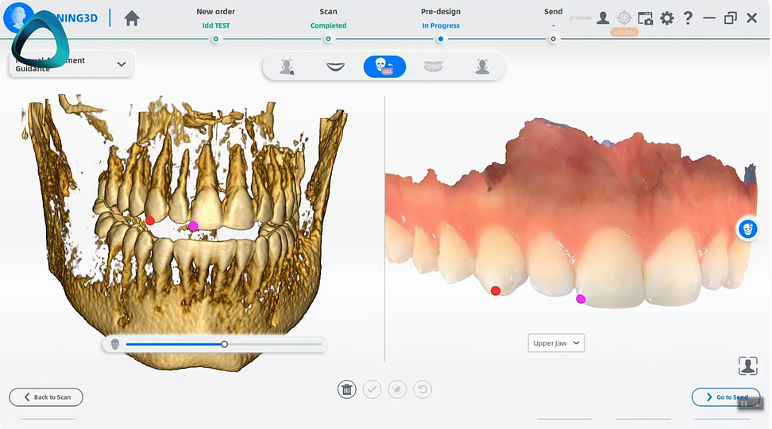Select the skull and teeth alignment tab
Image resolution: width=772 pixels, height=429 pixels.
(384, 67)
